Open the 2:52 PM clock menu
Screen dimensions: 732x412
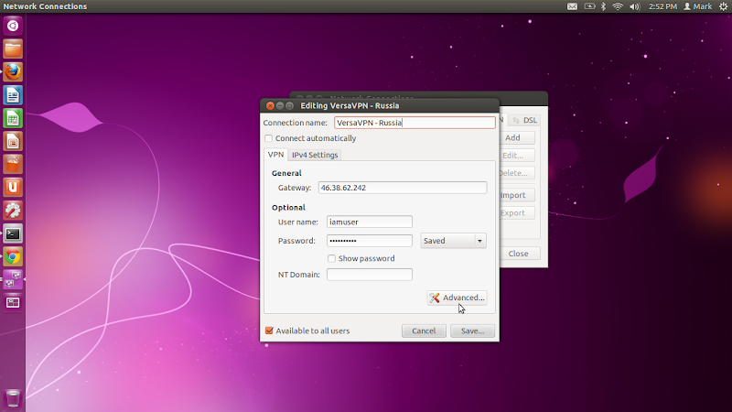[662, 6]
